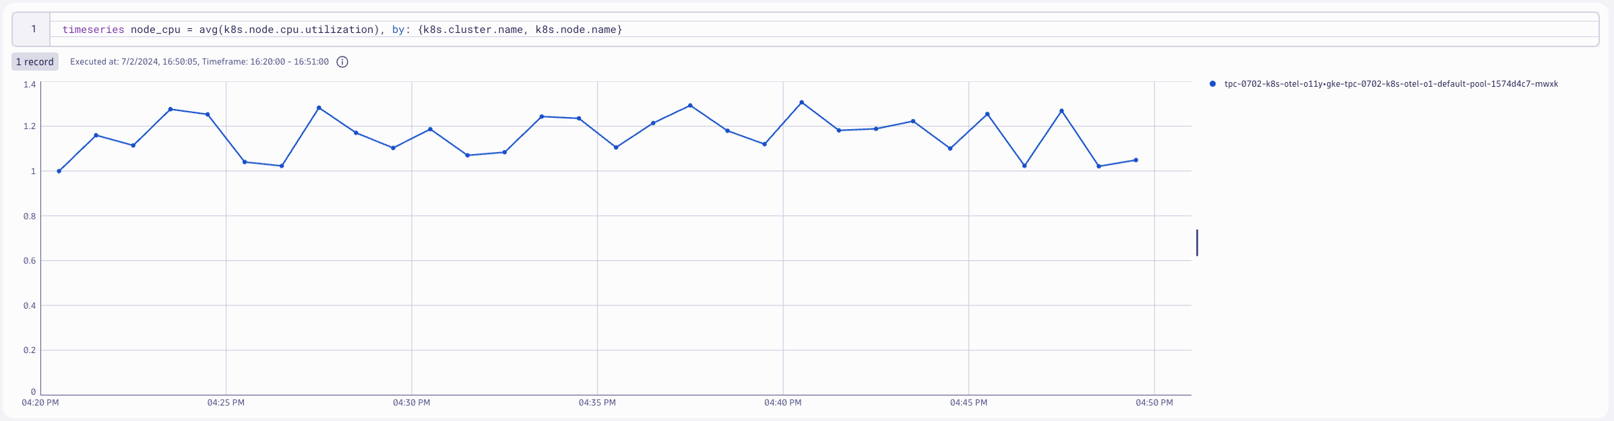Click the vertical resize handle beside the legend
Viewport: 1614px width, 421px height.
(1197, 242)
